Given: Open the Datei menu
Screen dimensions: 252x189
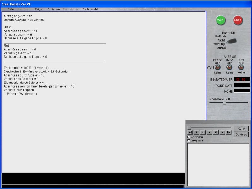Looking at the screenshot, I should [11, 9].
